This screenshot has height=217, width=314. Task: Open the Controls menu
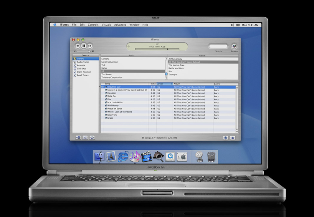pyautogui.click(x=93, y=25)
